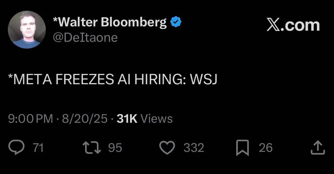Click the @DeItaone handle
The width and height of the screenshot is (334, 174).
pos(85,38)
